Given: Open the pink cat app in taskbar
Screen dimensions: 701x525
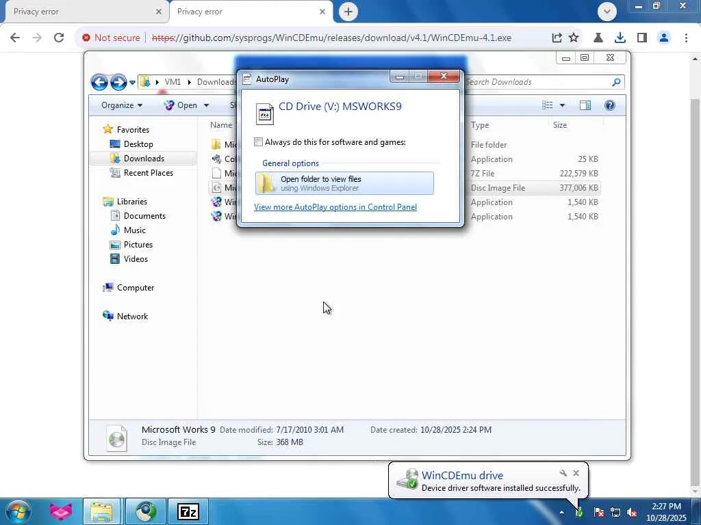Looking at the screenshot, I should [61, 511].
